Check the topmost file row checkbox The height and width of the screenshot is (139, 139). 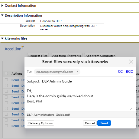[6, 80]
